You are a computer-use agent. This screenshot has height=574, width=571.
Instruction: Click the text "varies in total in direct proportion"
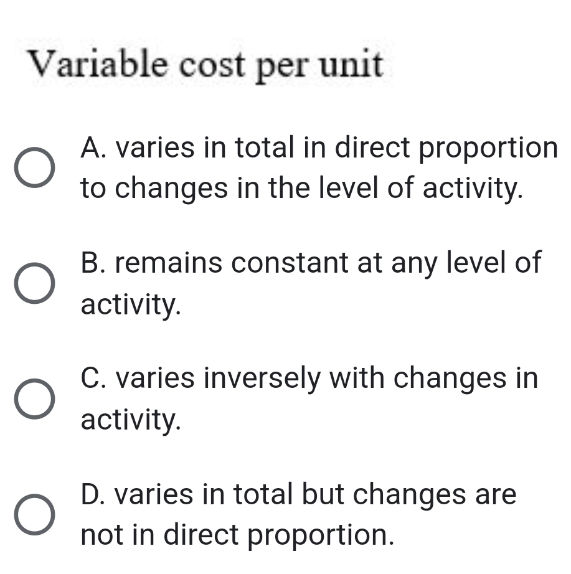click(x=336, y=148)
